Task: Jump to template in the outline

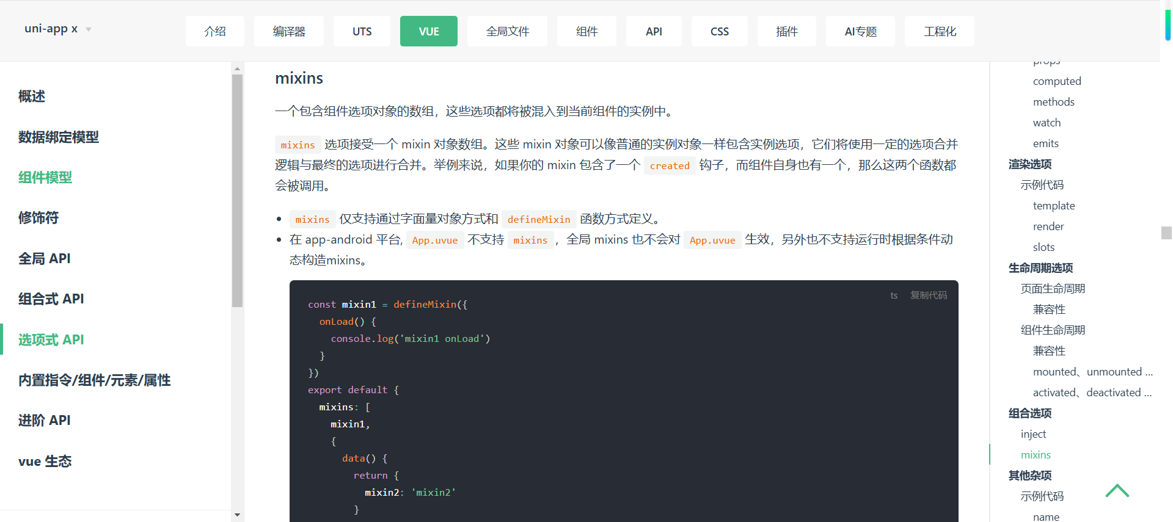Action: 1054,206
